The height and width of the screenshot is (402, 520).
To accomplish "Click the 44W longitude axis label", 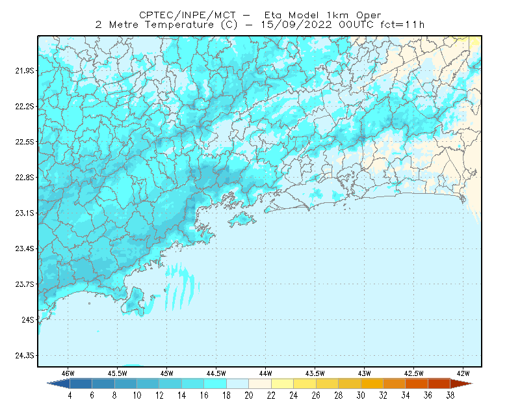I will (265, 373).
